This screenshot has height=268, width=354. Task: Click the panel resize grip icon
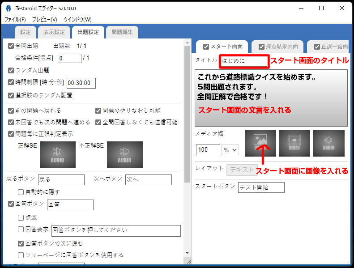(x=189, y=262)
